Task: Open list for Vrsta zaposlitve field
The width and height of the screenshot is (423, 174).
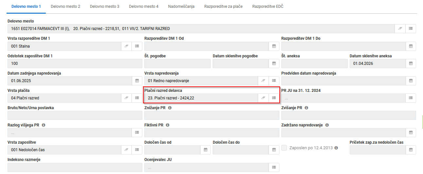Action: click(x=137, y=150)
